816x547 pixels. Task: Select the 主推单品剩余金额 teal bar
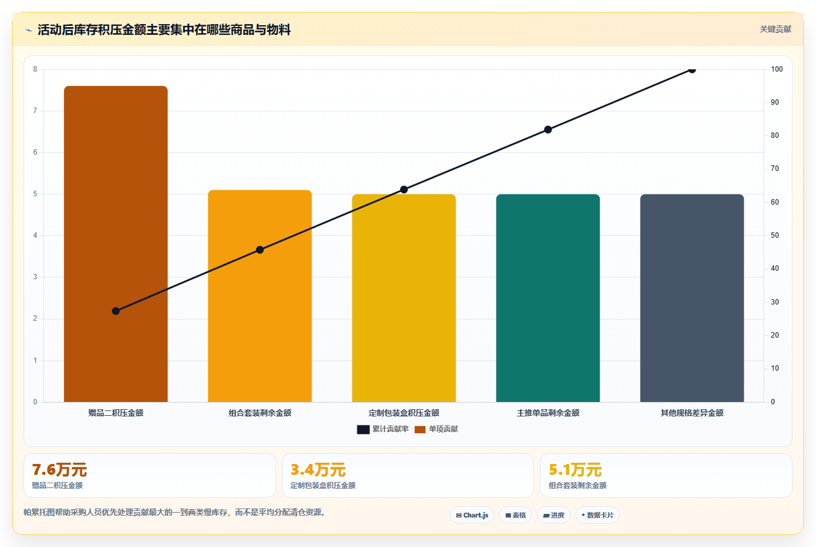548,298
